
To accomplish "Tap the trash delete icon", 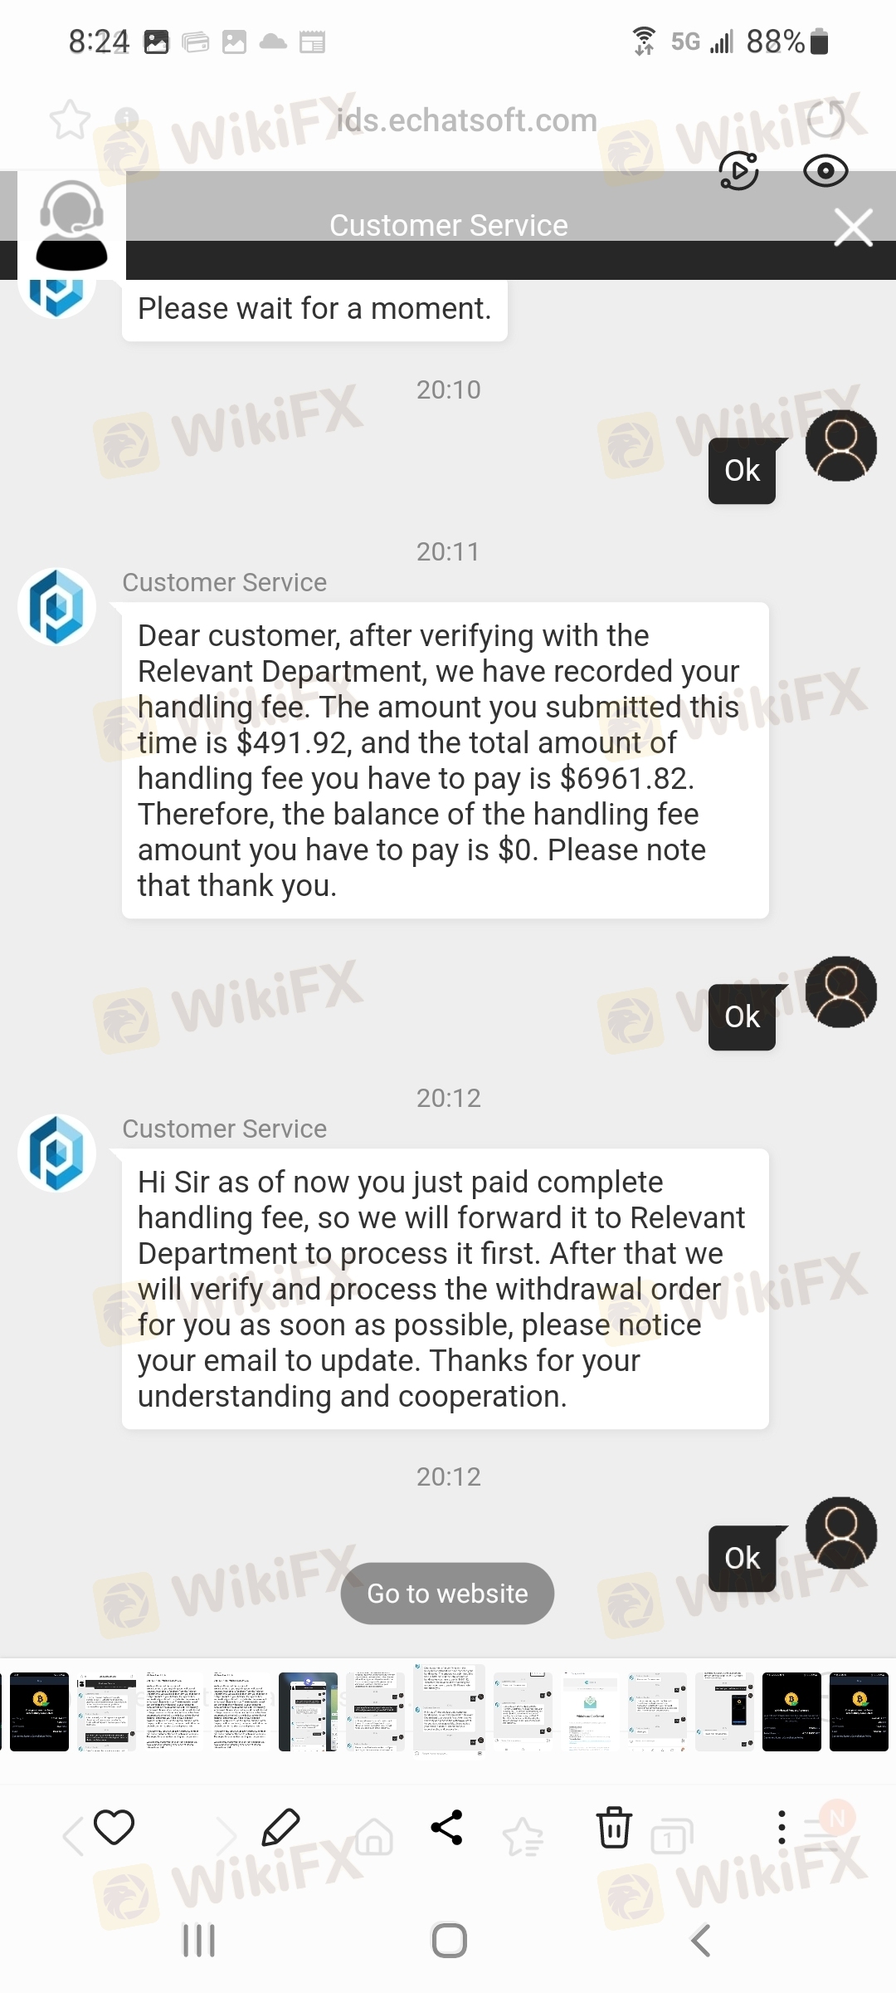I will tap(614, 1827).
